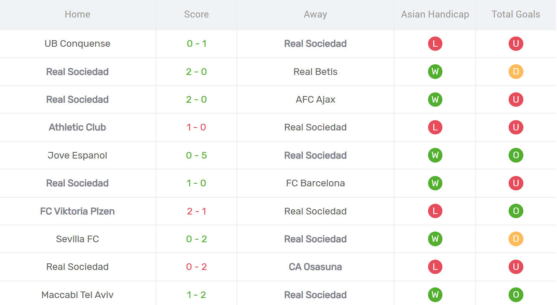The image size is (557, 305).
Task: Click the green O badge for Viktoria Plzen match
Action: pos(516,211)
